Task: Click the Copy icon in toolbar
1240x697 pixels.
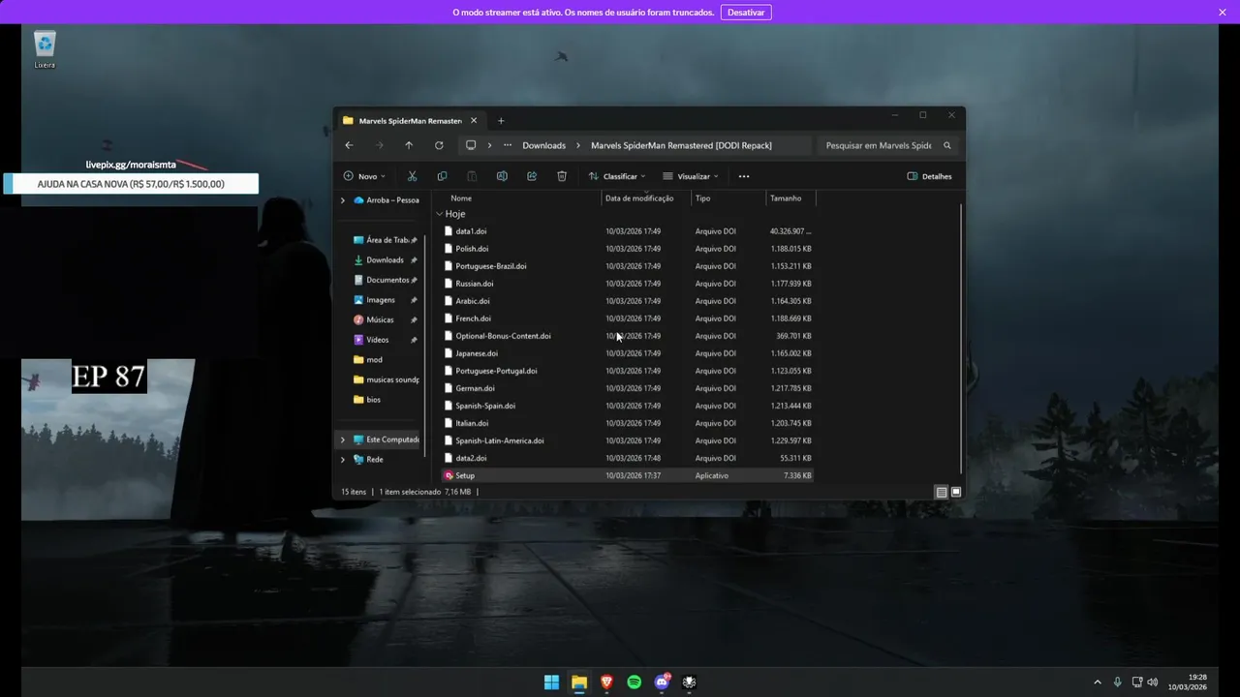Action: [x=442, y=176]
